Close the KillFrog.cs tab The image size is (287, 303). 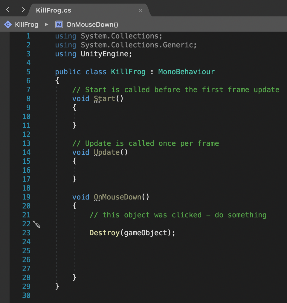pos(141,10)
